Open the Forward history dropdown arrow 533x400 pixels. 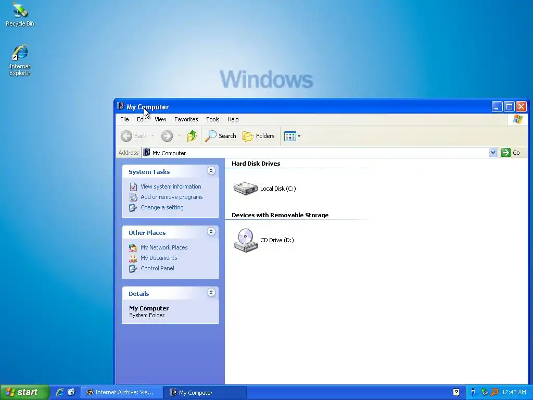coord(179,136)
